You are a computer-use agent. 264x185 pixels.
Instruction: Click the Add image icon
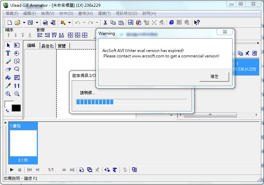tap(45, 23)
